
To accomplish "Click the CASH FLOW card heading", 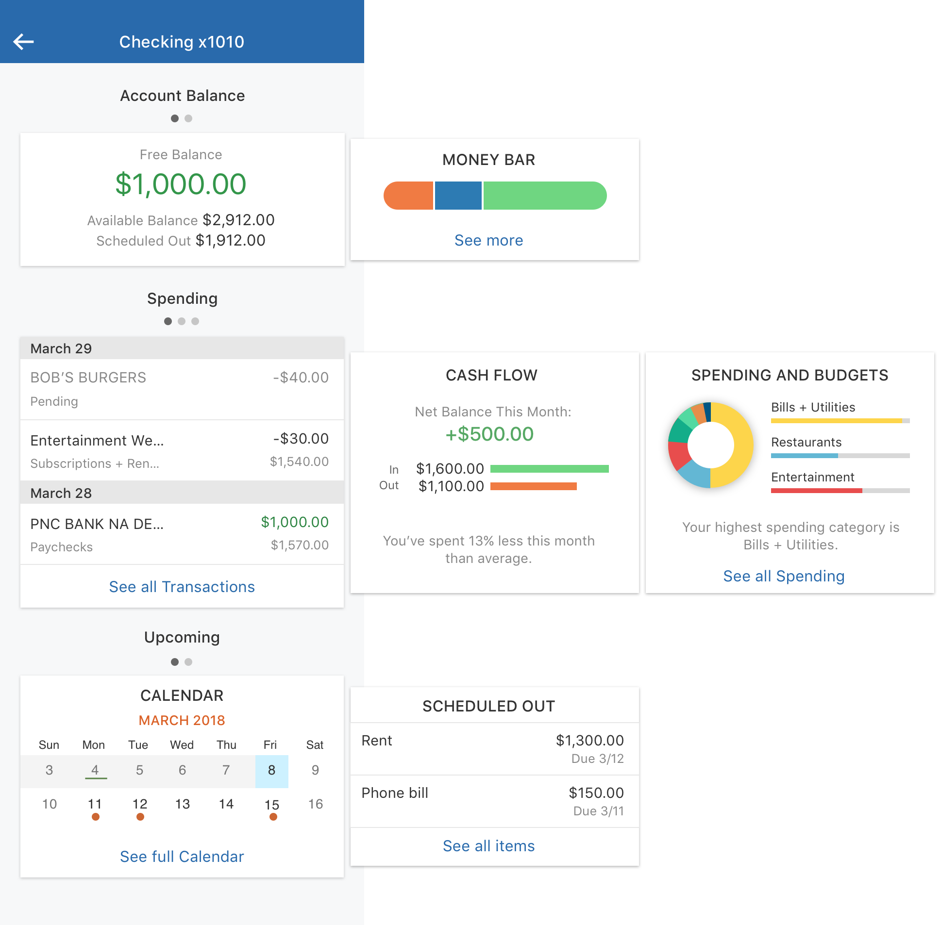I will tap(491, 375).
